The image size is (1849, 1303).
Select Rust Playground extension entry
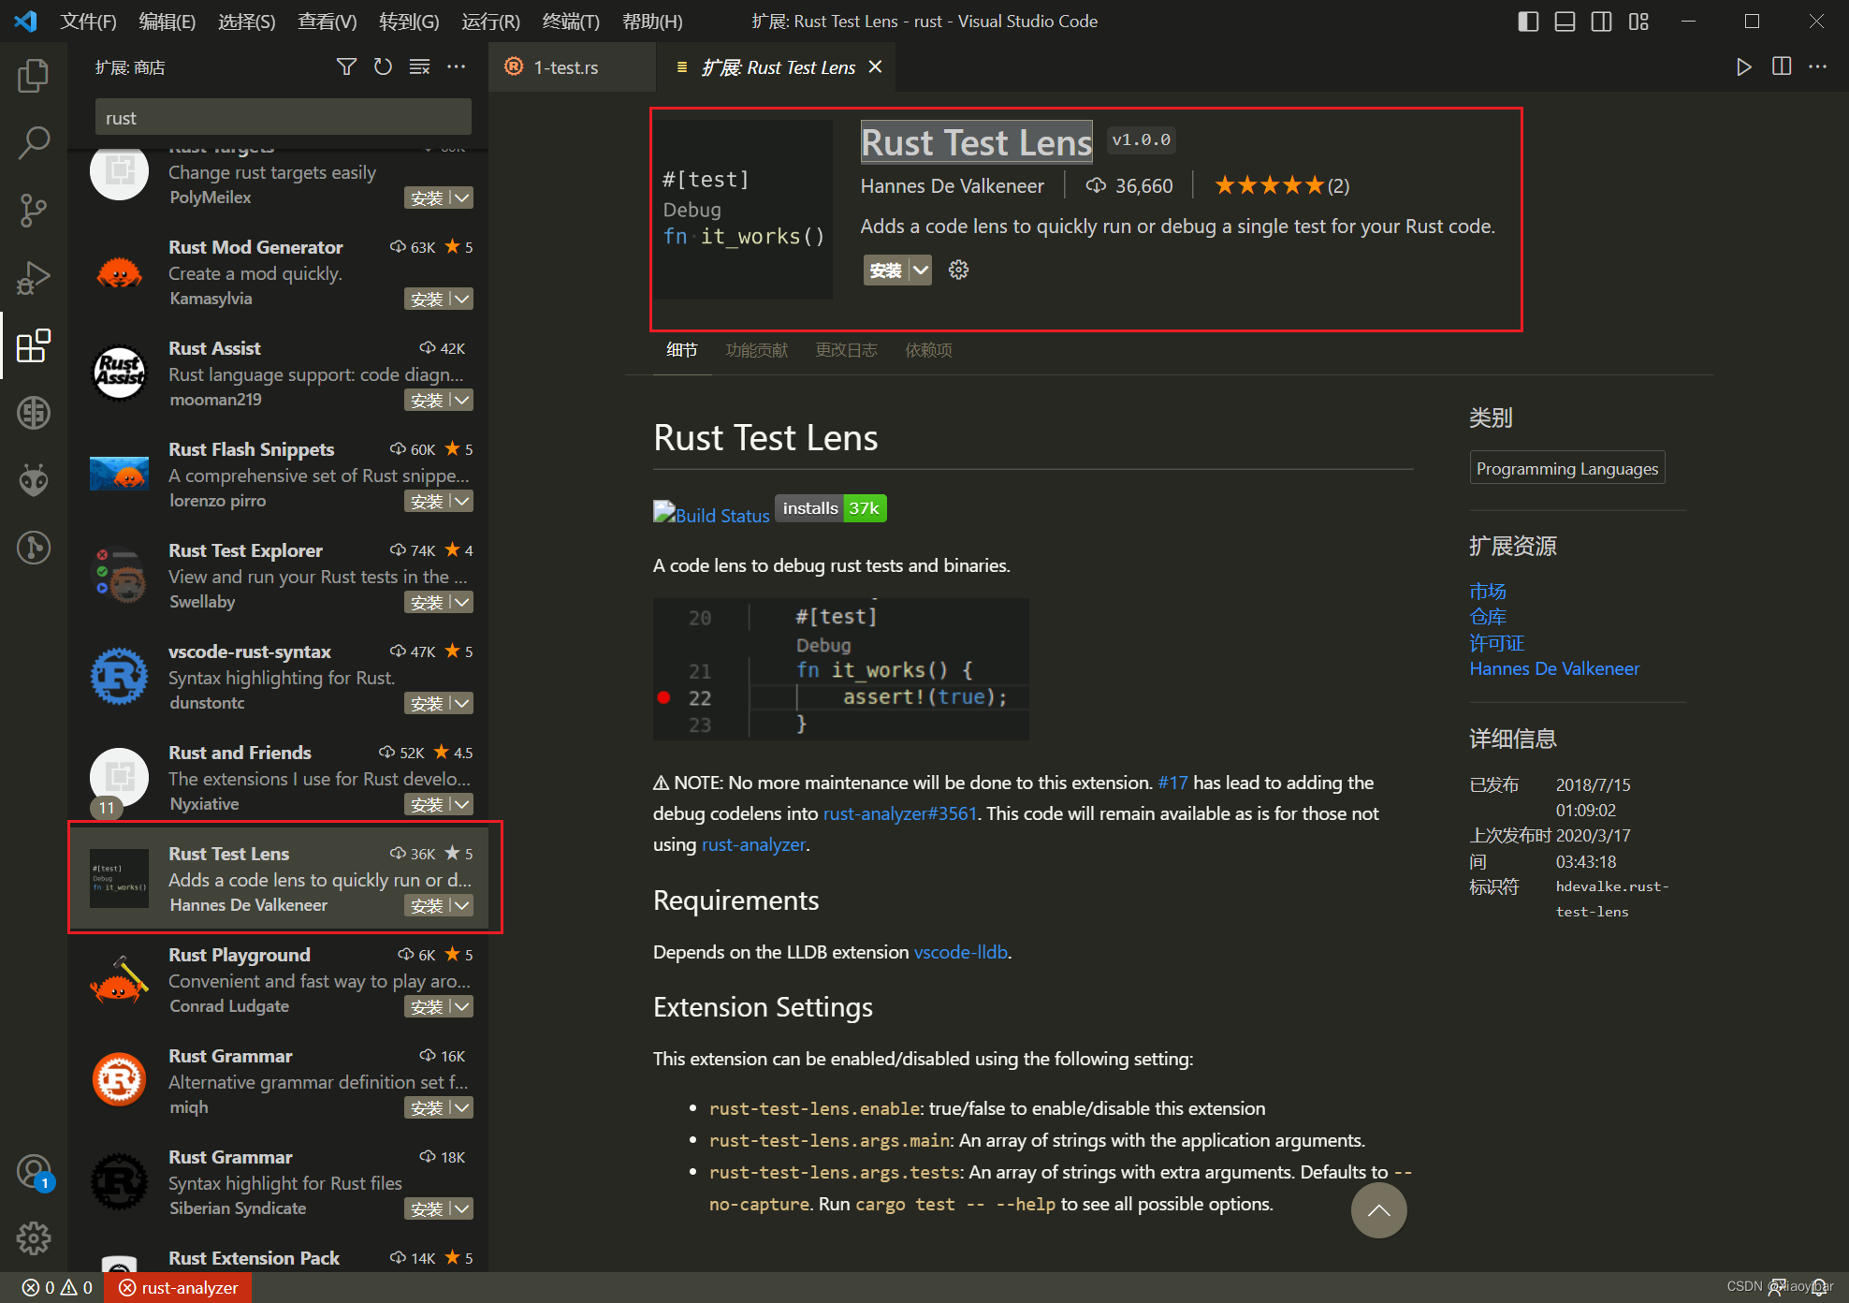pyautogui.click(x=280, y=979)
